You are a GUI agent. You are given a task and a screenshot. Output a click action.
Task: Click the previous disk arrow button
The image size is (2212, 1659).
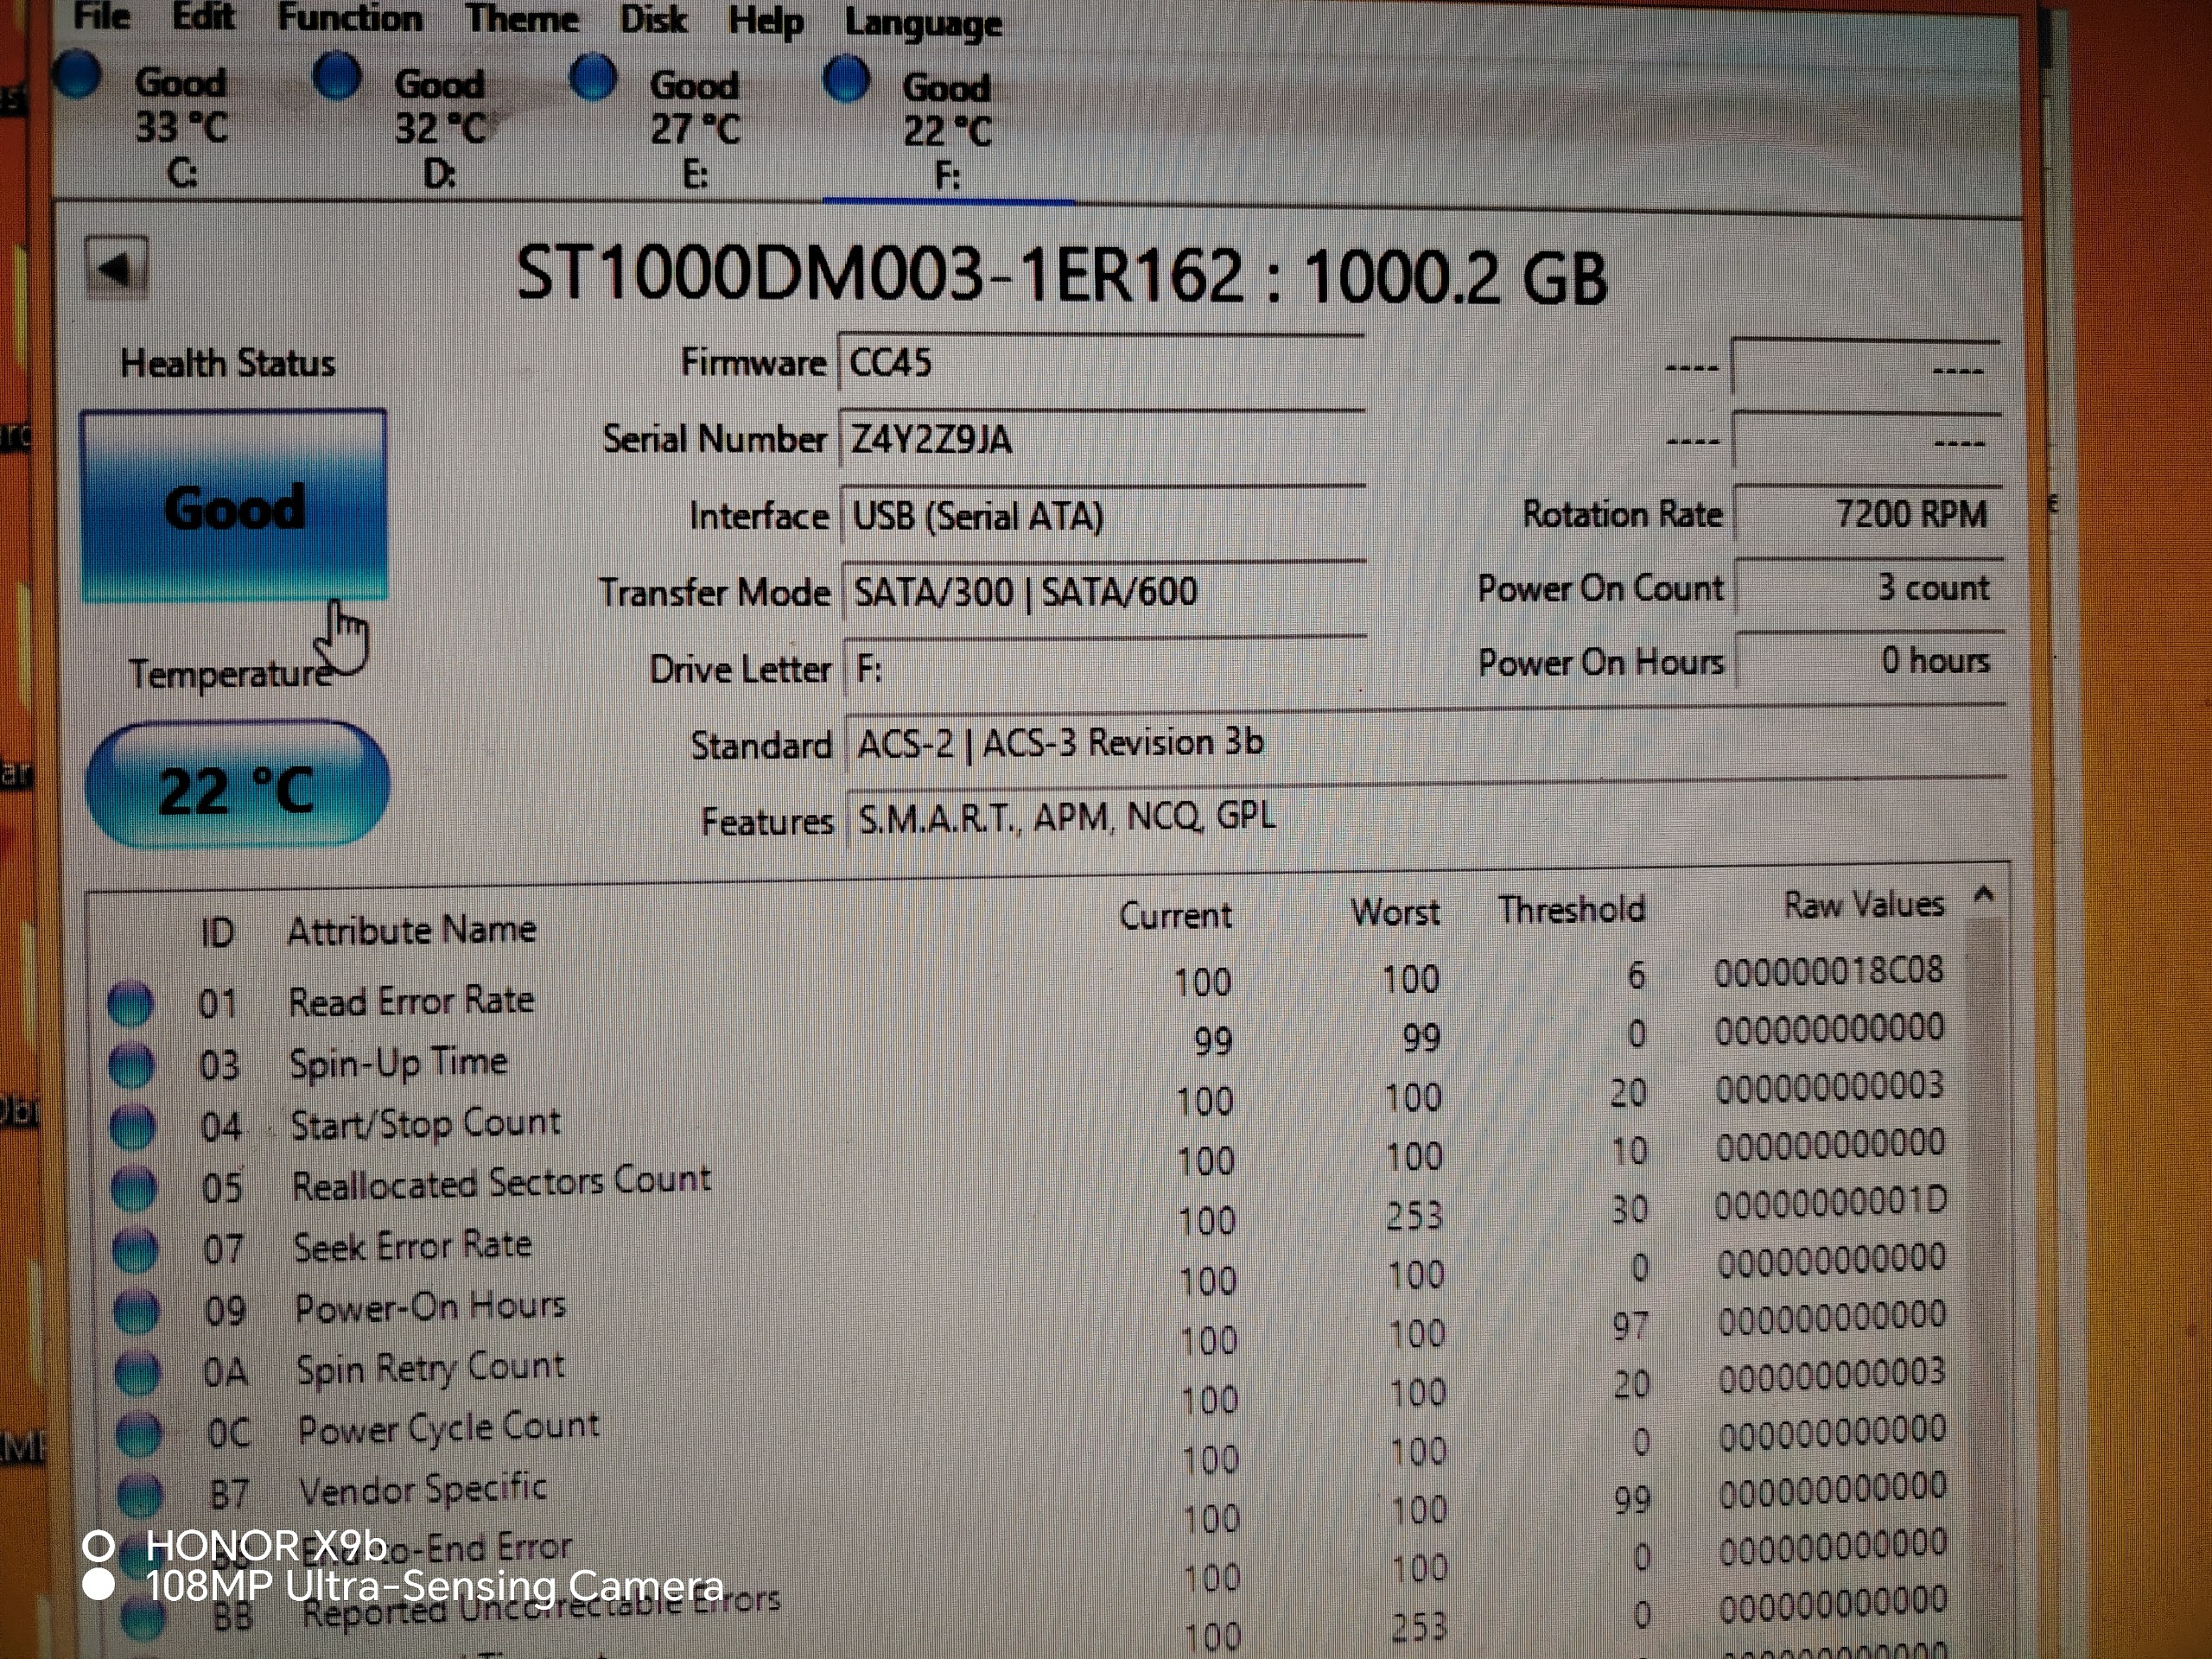pyautogui.click(x=117, y=267)
